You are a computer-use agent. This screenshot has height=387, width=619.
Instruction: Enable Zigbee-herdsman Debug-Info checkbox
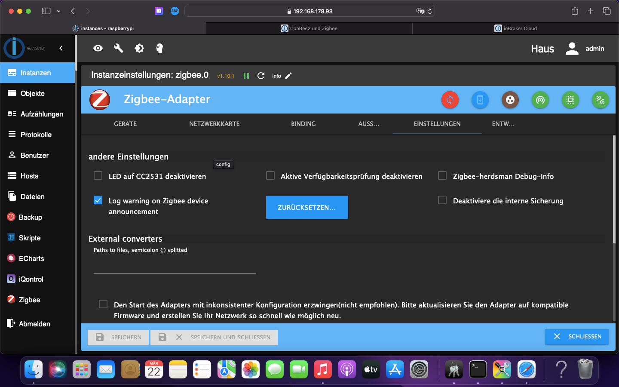click(442, 175)
